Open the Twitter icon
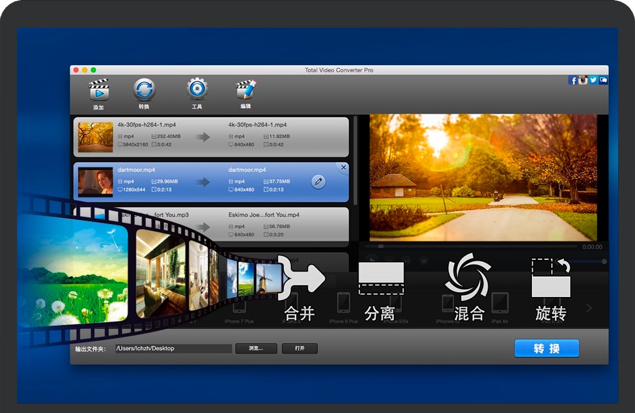The width and height of the screenshot is (635, 413). tap(593, 80)
